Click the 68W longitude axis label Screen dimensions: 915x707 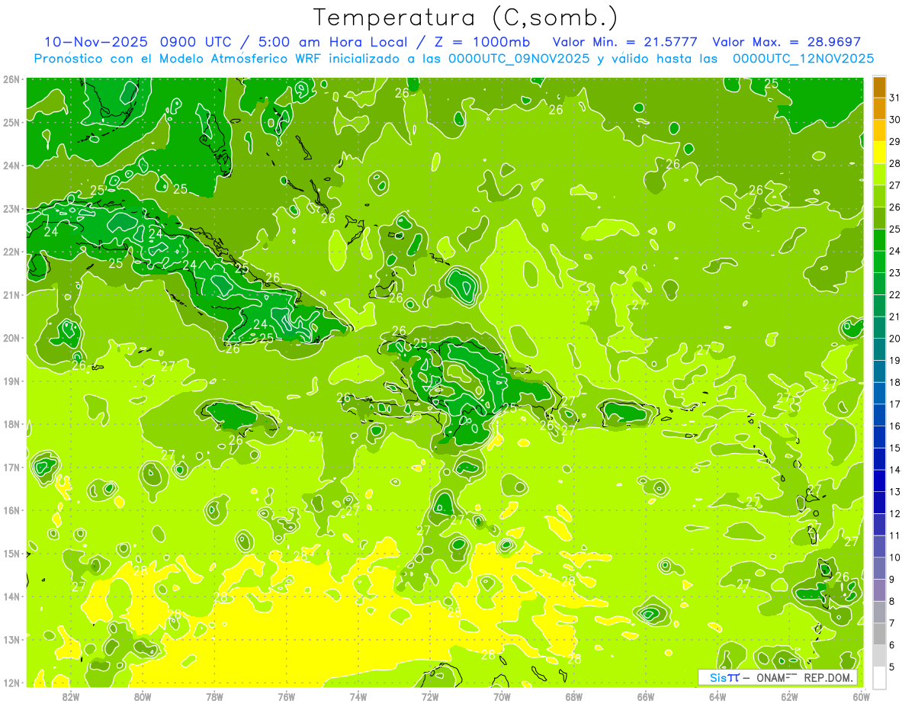click(x=573, y=696)
